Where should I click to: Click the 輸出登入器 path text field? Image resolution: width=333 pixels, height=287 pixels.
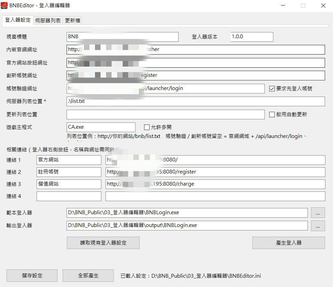click(187, 226)
